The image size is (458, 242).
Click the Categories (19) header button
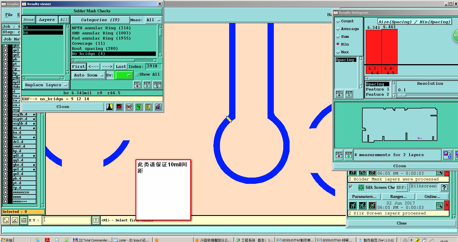click(100, 20)
